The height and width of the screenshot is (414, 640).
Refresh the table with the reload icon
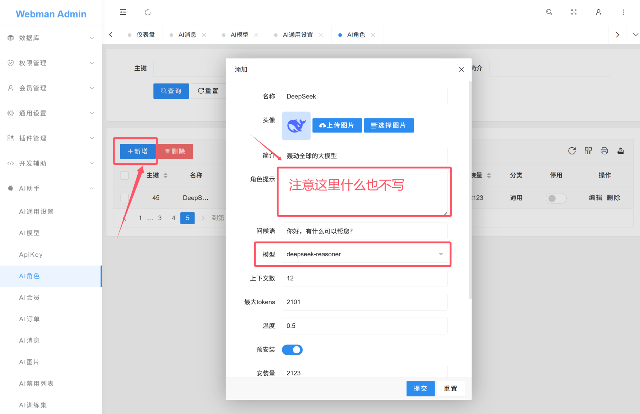(x=572, y=151)
